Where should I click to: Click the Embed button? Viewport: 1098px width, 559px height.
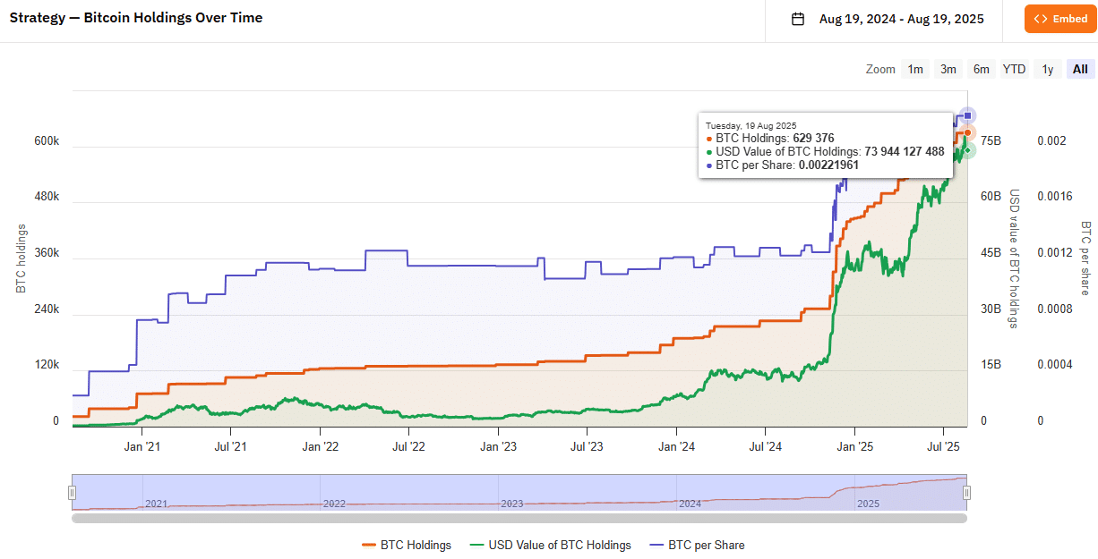click(x=1059, y=19)
